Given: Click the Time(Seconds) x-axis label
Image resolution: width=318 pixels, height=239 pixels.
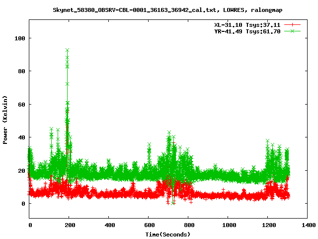Looking at the screenshot, I should [x=168, y=234].
